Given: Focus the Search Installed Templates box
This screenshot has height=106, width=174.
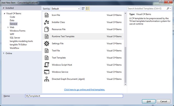Looking at the screenshot, I should [147, 9].
